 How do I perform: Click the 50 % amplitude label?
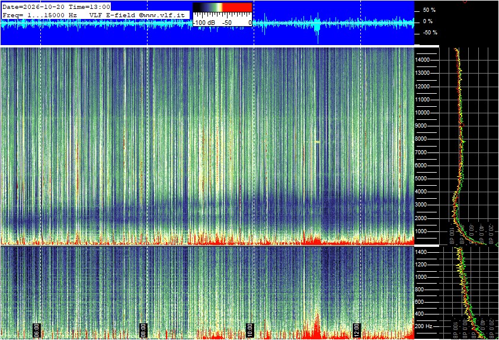[429, 10]
